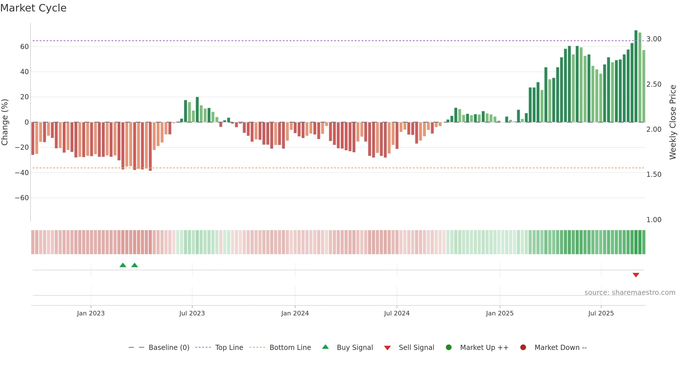Click the 2.50 price axis tick label
The height and width of the screenshot is (385, 685).
click(x=654, y=84)
